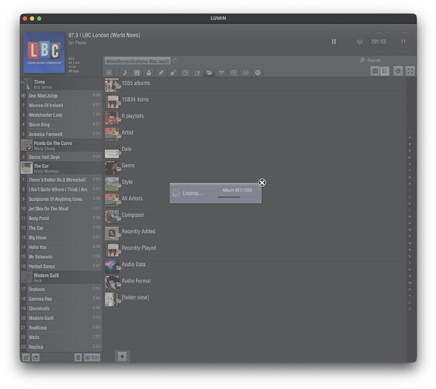Select the Three album header by Bob James
The width and height of the screenshot is (436, 389).
coord(61,84)
